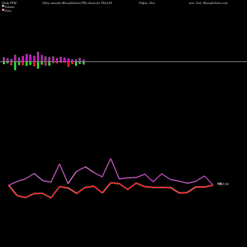This screenshot has width=247, height=247.
Task: Click the Daily PVM title text
Action: (9, 3)
